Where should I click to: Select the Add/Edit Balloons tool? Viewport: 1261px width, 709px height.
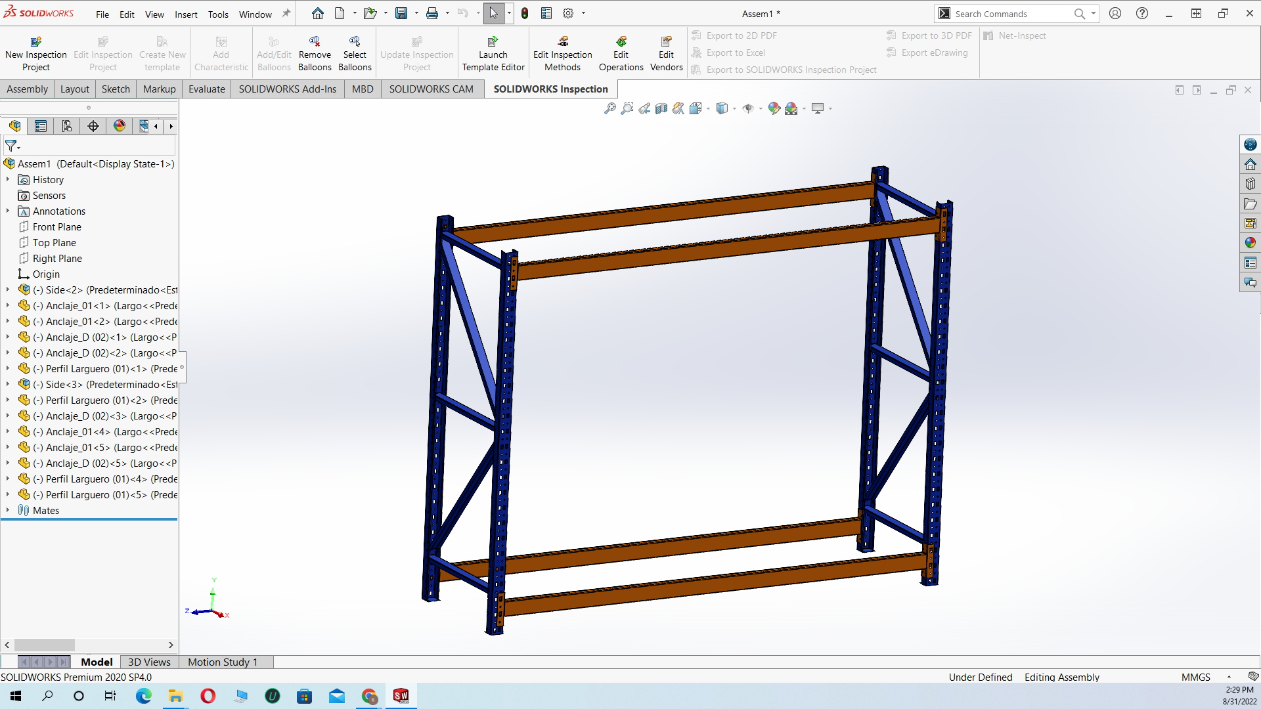pyautogui.click(x=274, y=53)
